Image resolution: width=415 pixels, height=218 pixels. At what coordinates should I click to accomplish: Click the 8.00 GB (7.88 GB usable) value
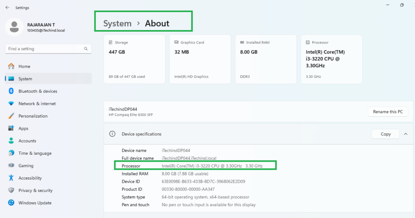185,173
